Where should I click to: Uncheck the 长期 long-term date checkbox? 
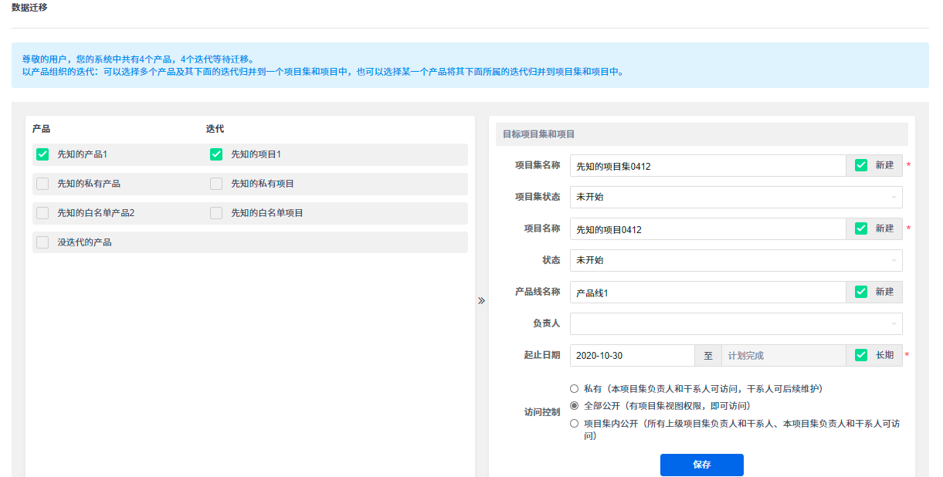pos(861,355)
